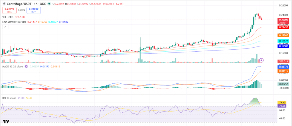Click the MACD signal axis tag 0.01115

[x=283, y=71]
